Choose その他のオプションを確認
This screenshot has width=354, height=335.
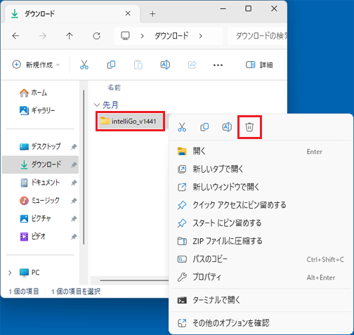click(261, 323)
